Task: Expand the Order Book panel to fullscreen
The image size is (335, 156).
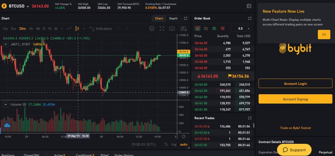Action: coord(249,18)
